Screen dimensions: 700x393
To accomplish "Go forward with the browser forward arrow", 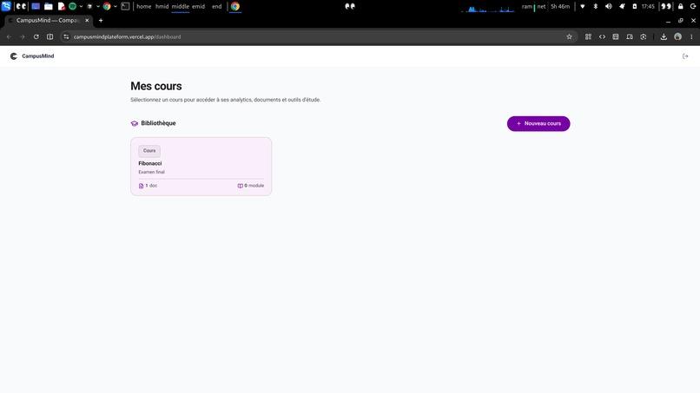I will click(23, 37).
